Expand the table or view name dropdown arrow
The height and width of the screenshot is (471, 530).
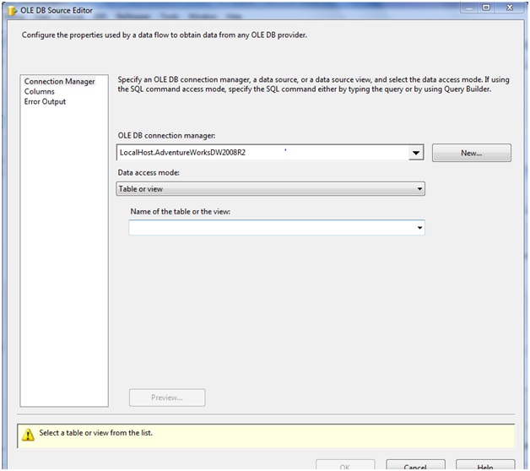point(419,228)
